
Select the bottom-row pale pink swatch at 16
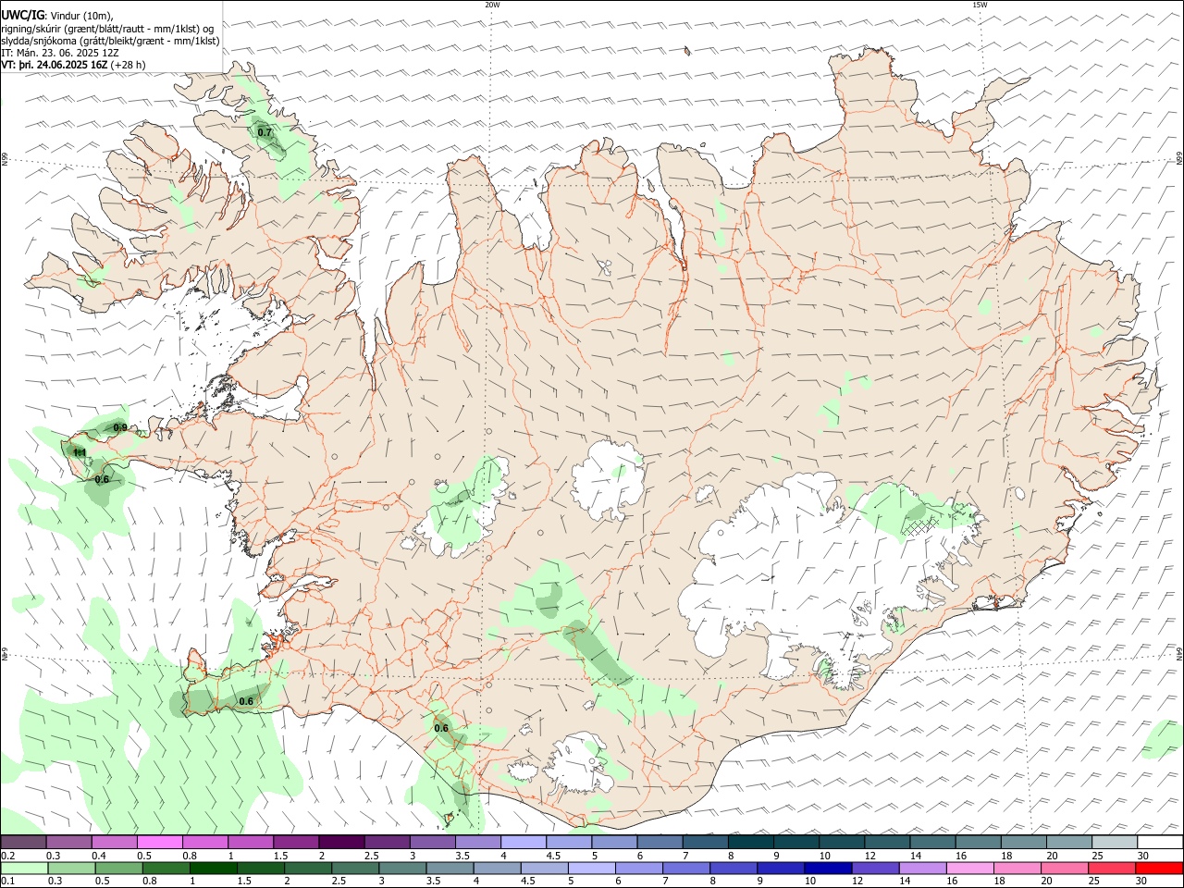coord(969,868)
